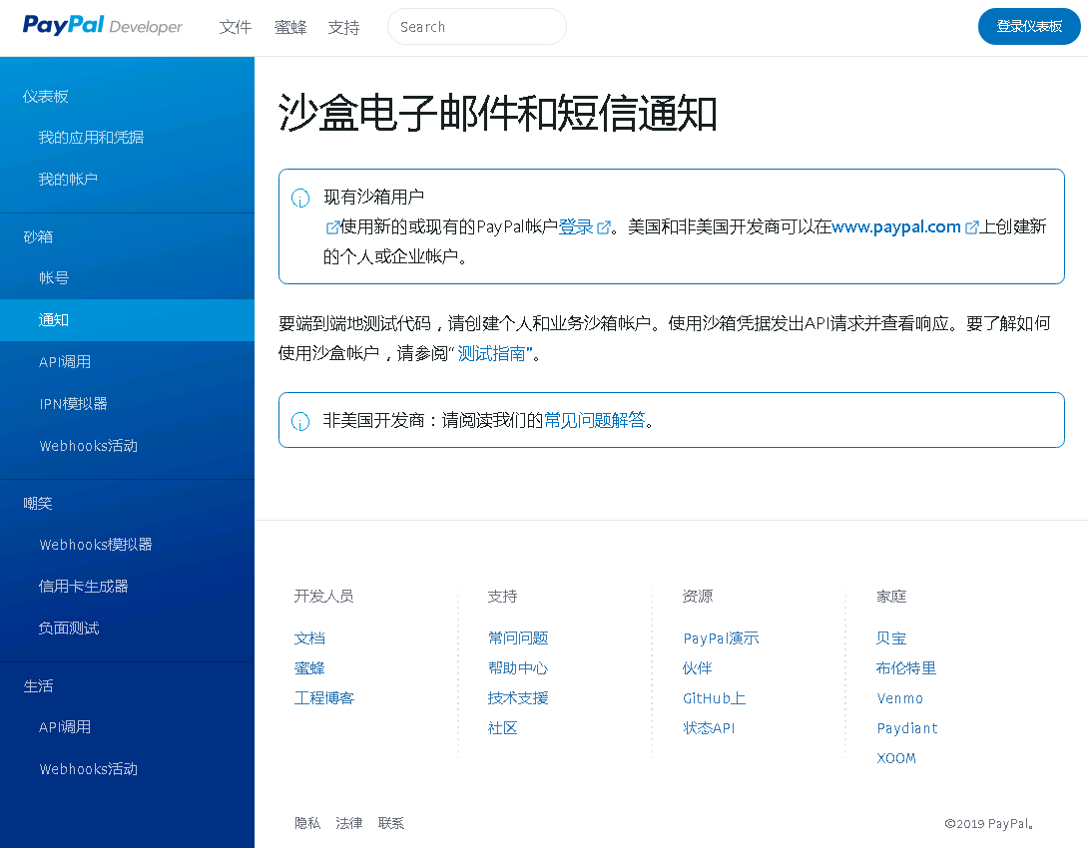1089x848 pixels.
Task: Click external link icon after www.paypal.com
Action: click(971, 226)
